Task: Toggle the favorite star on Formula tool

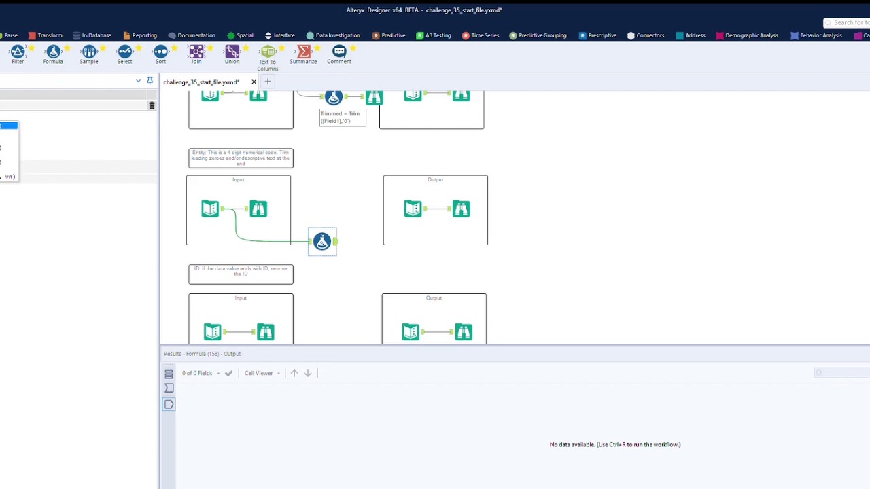Action: (67, 48)
